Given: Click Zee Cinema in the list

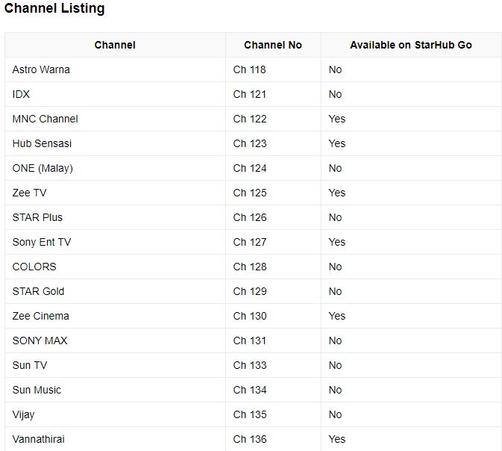Looking at the screenshot, I should [x=41, y=316].
